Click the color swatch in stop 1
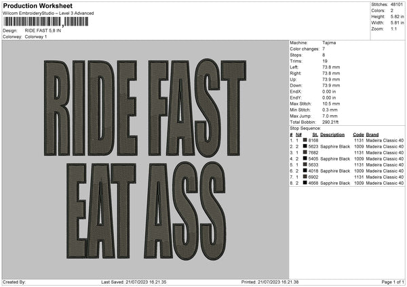The height and width of the screenshot is (287, 407). point(305,140)
